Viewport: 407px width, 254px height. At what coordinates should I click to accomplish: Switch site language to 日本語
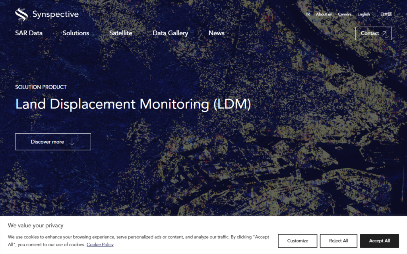(386, 14)
